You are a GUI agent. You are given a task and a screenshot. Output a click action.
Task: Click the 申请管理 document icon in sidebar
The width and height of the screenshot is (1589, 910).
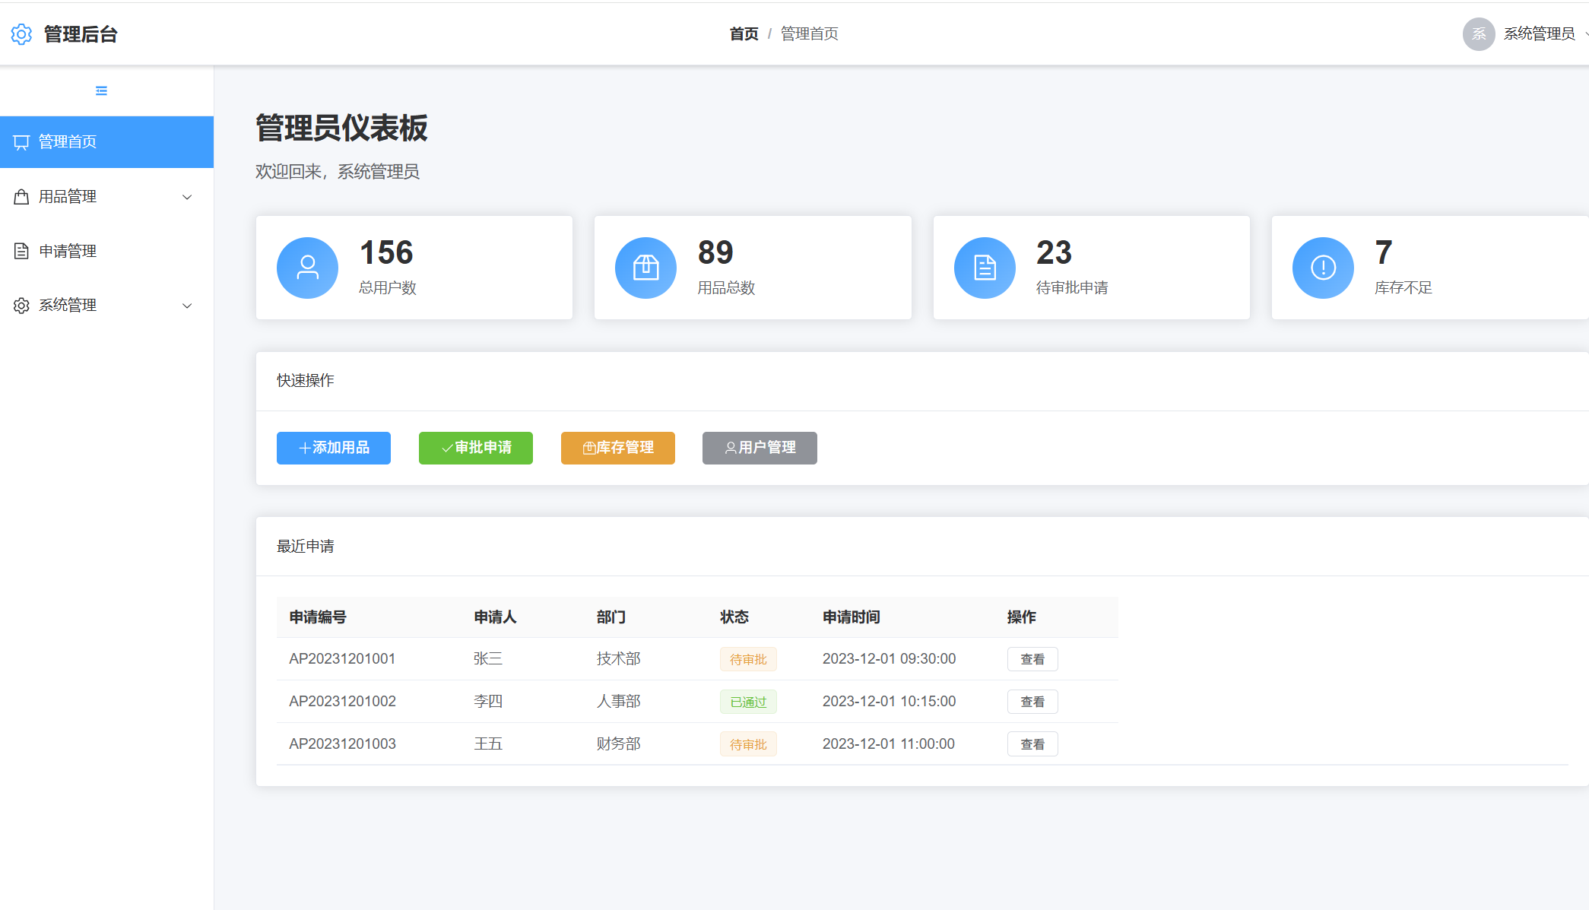pos(21,251)
